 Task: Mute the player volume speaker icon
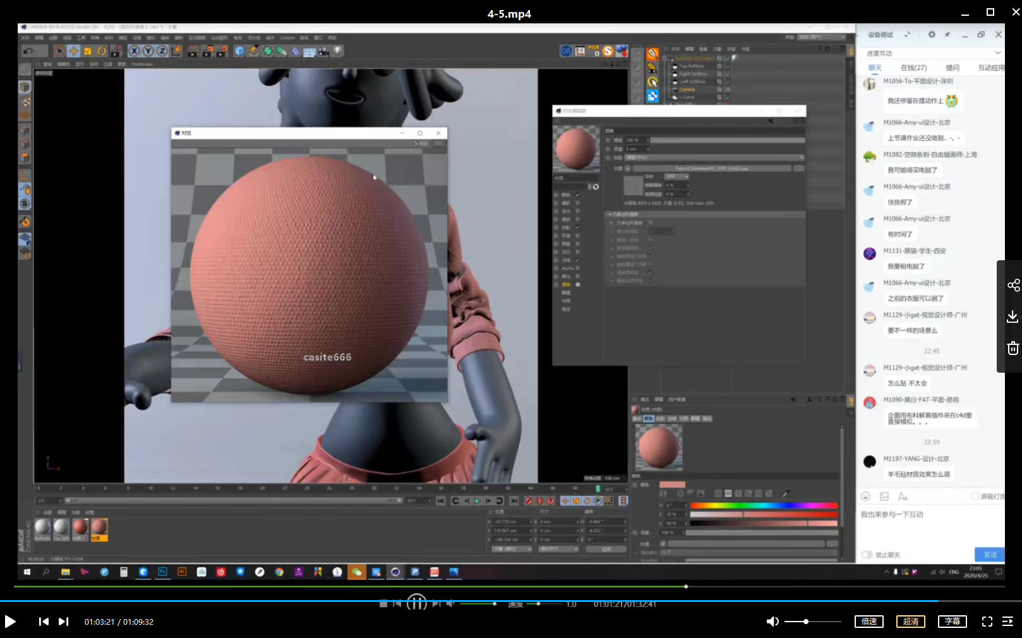[x=772, y=622]
